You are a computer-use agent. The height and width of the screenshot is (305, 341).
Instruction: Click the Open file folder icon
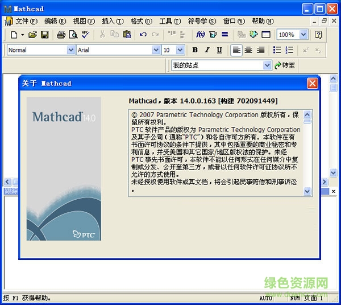coord(32,35)
